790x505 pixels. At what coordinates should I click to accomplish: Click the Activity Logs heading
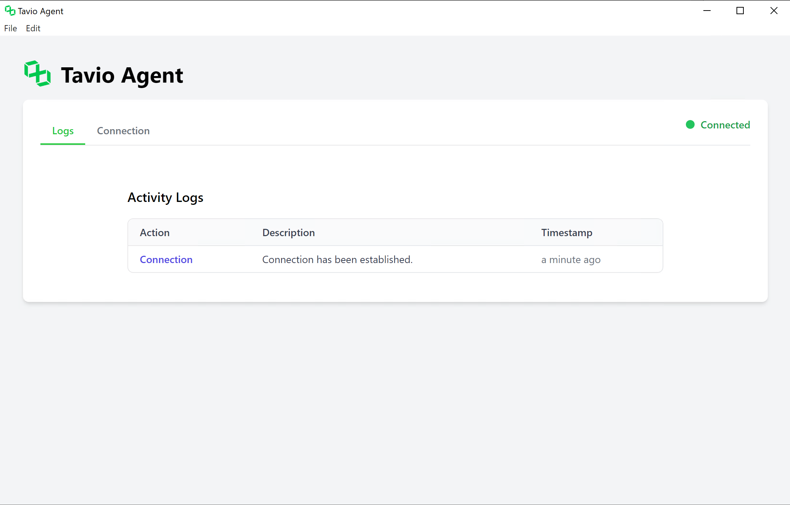[x=165, y=198]
